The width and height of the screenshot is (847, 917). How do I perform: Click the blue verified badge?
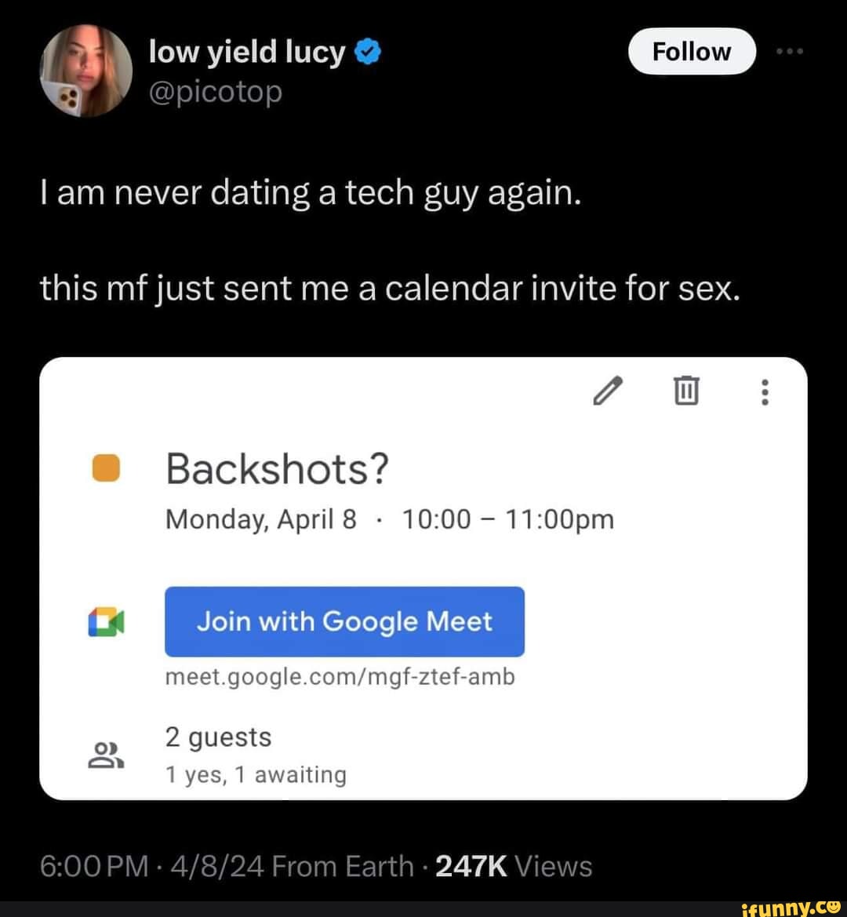click(369, 53)
